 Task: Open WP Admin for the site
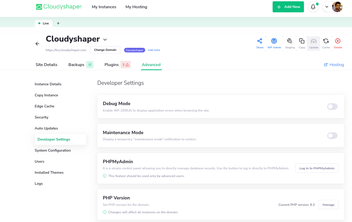click(274, 43)
